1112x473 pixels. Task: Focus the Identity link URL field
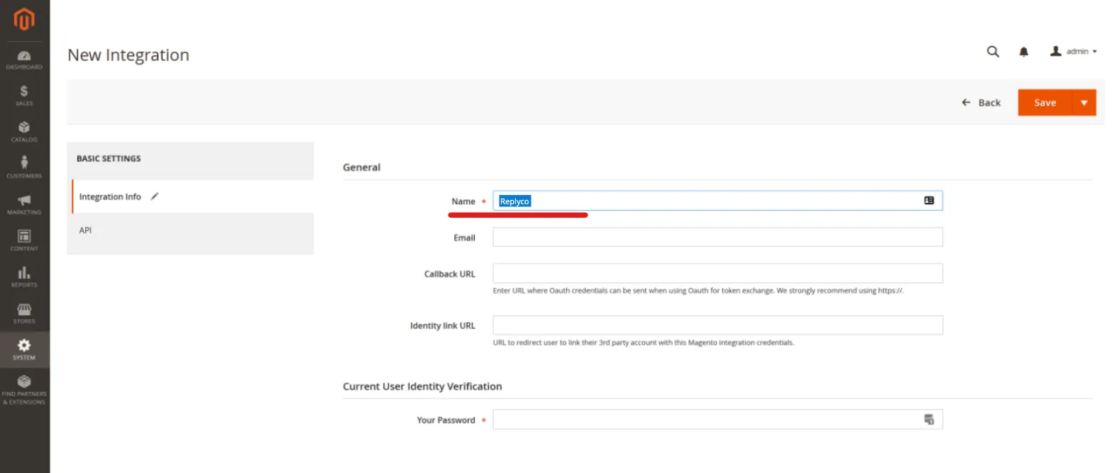point(717,325)
